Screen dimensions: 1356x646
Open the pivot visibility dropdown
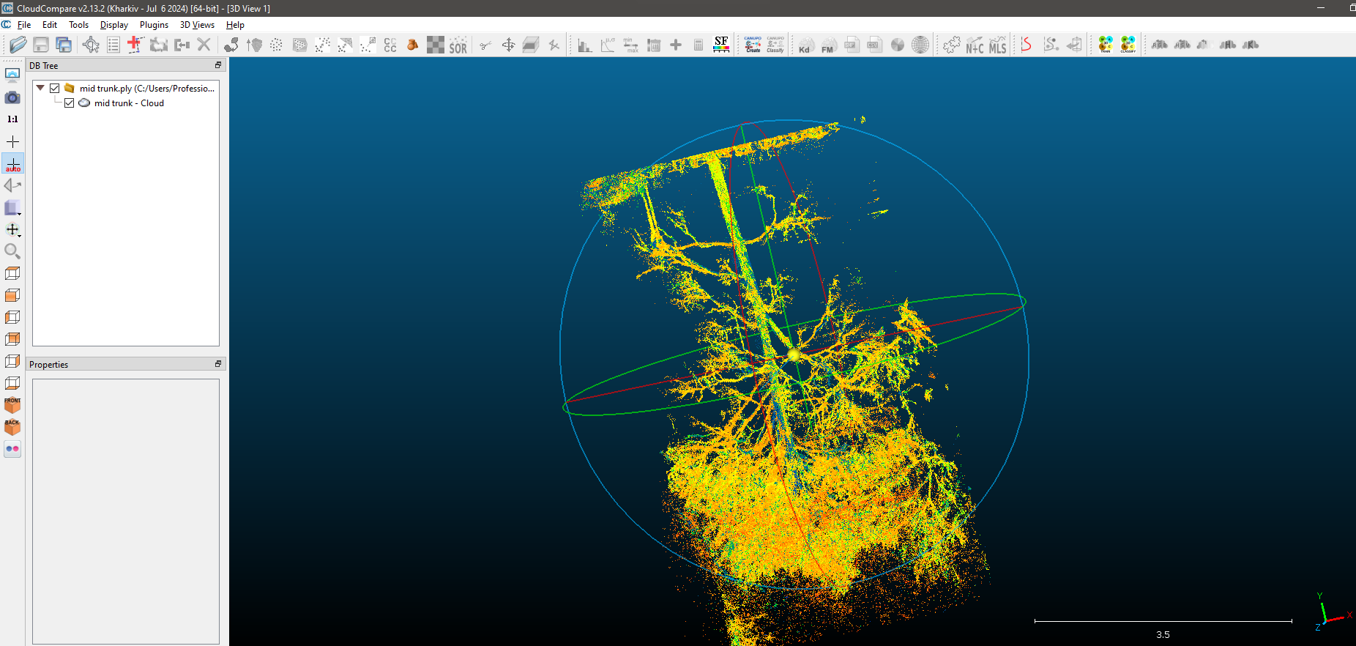point(12,230)
